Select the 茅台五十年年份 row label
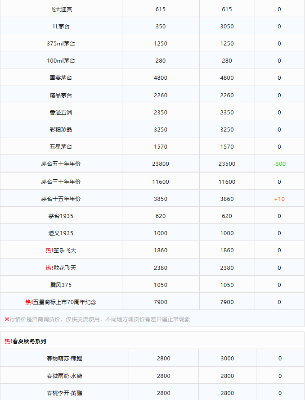 coord(61,164)
